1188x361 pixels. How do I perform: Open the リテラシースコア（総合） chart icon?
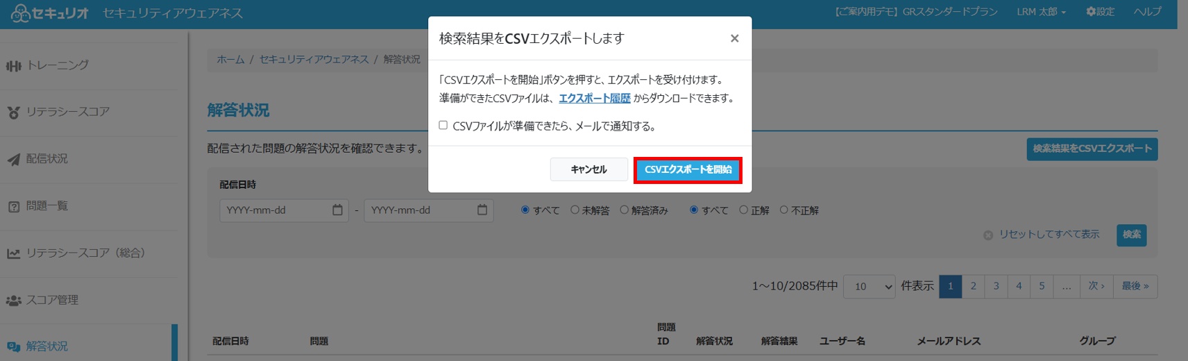tap(14, 253)
